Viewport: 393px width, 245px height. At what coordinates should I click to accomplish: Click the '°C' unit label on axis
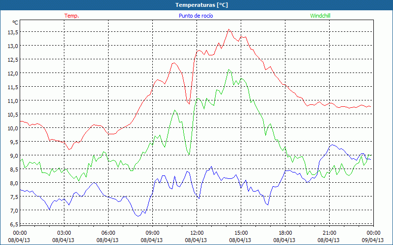click(15, 23)
